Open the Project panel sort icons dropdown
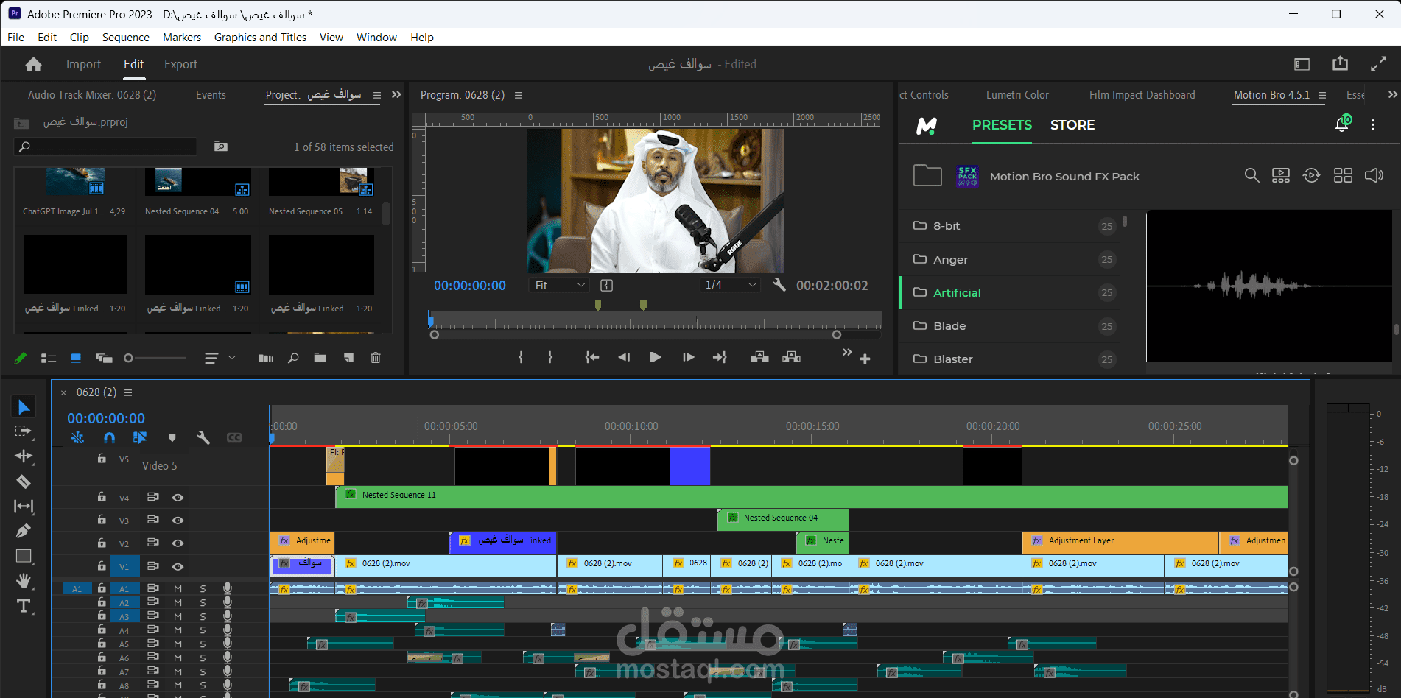This screenshot has height=698, width=1401. pos(220,359)
